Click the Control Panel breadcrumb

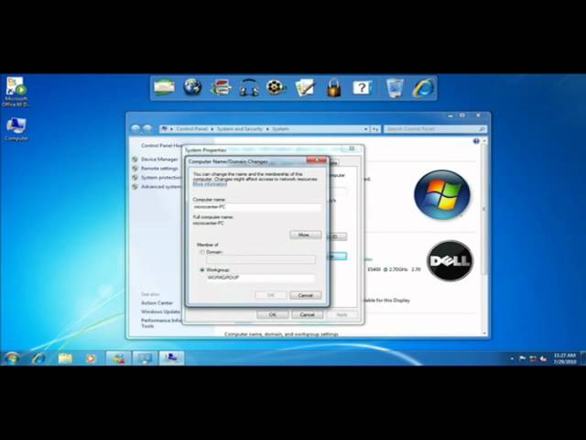click(x=191, y=128)
